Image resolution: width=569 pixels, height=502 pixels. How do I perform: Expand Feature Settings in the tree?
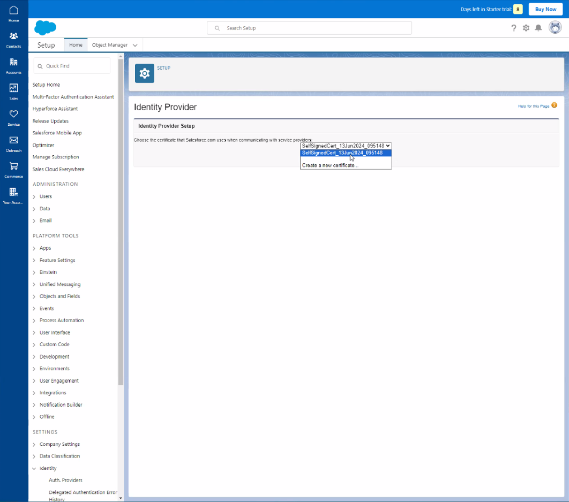(34, 260)
